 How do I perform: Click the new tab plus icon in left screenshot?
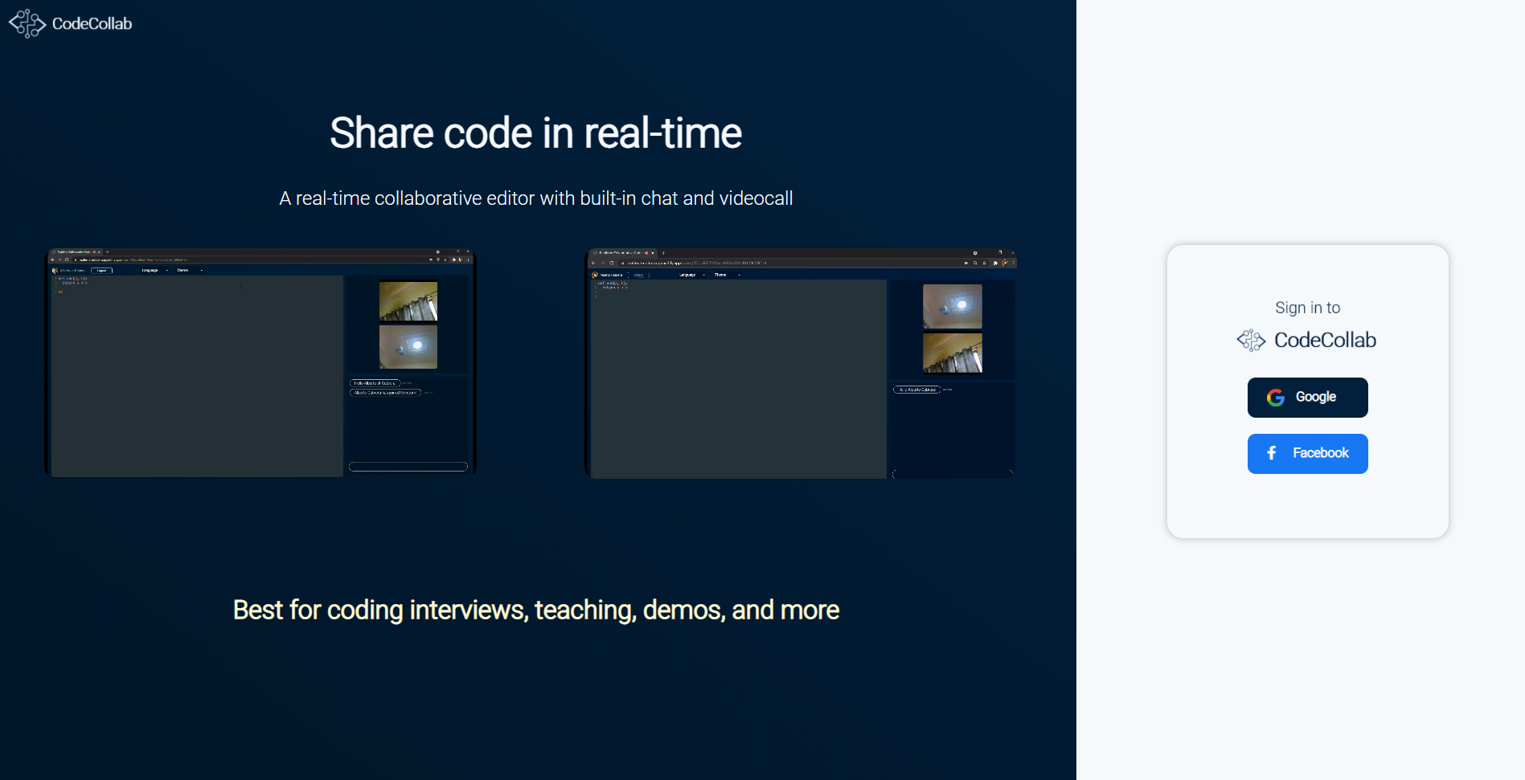[108, 251]
